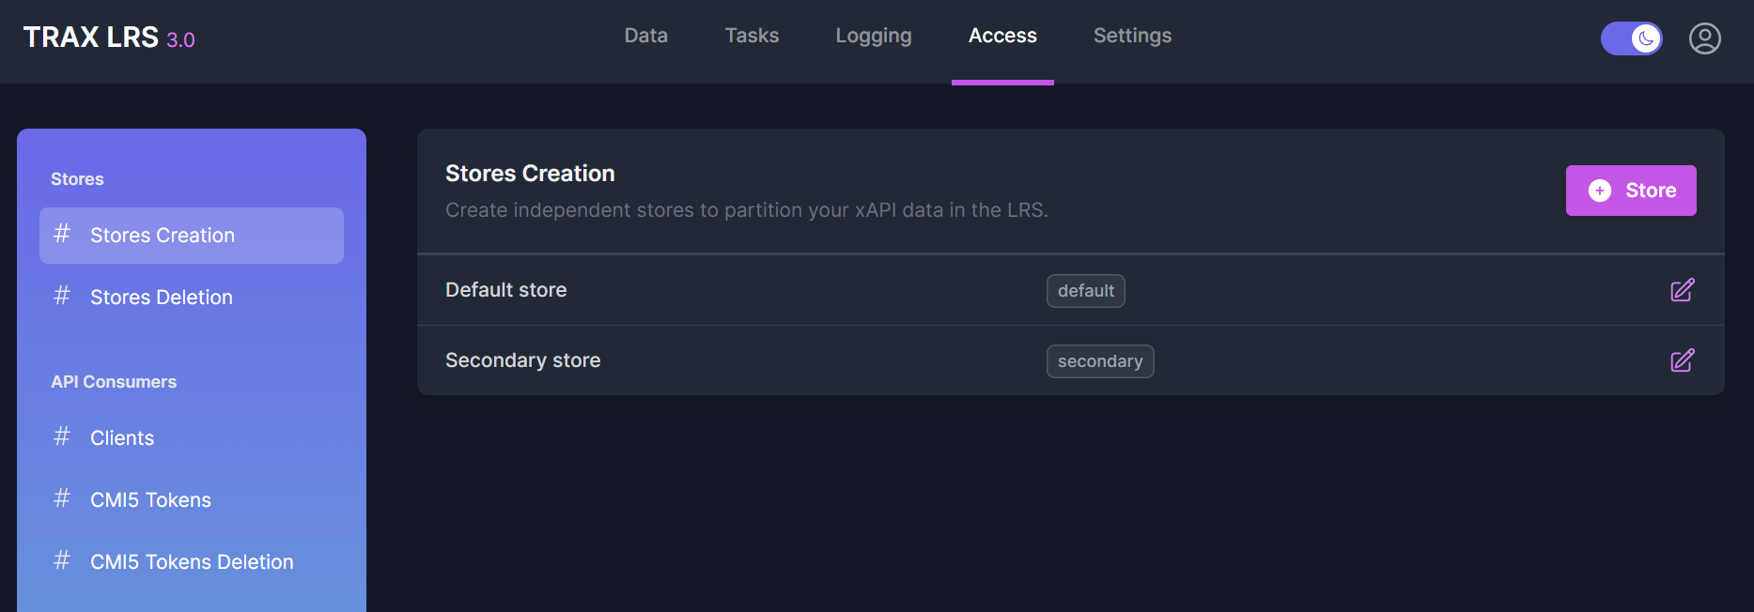Click hash icon beside Stores Creation
The image size is (1754, 612).
pyautogui.click(x=62, y=234)
